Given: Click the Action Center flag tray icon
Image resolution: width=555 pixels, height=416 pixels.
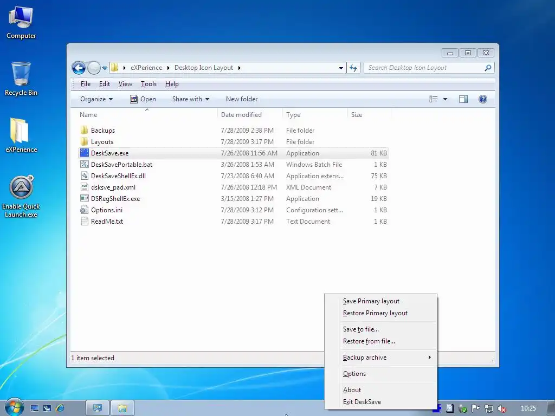Looking at the screenshot, I should pyautogui.click(x=475, y=408).
